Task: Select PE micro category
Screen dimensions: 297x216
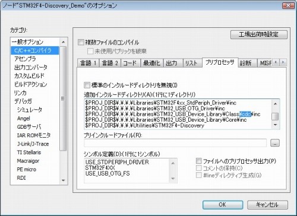Action: [x=27, y=170]
